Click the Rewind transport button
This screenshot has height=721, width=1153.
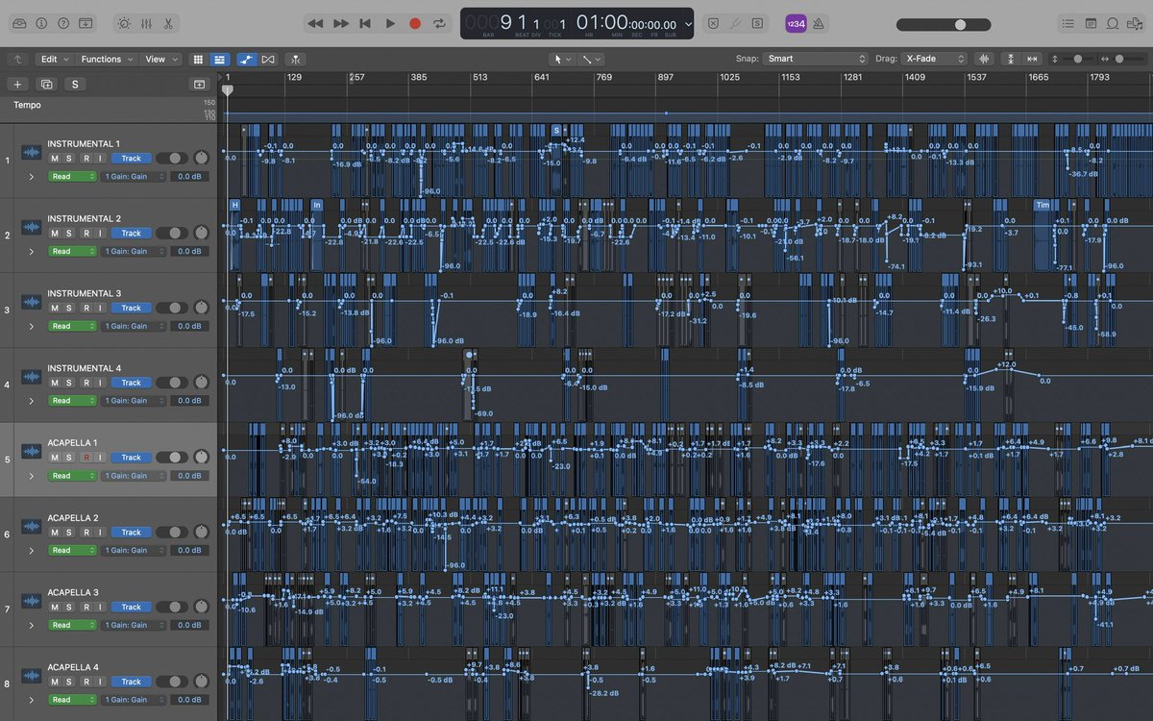click(315, 23)
